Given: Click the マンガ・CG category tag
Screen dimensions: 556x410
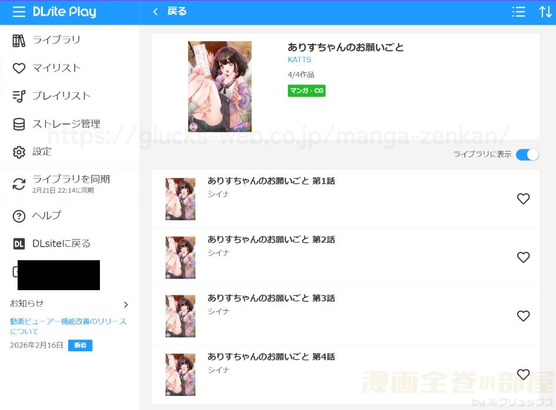Looking at the screenshot, I should point(306,91).
